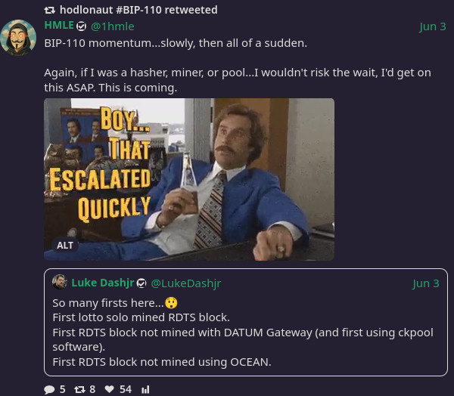The width and height of the screenshot is (454, 396).
Task: Open the bar chart stats icon
Action: [x=145, y=390]
